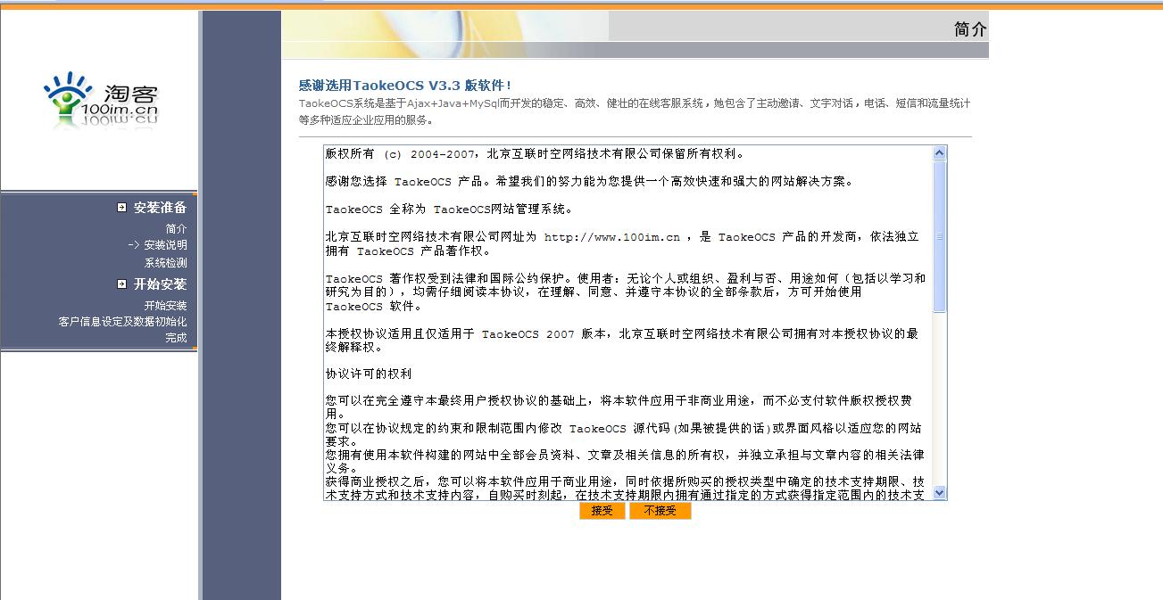Click the arrow icon beside 安装准备 heading

click(x=121, y=208)
